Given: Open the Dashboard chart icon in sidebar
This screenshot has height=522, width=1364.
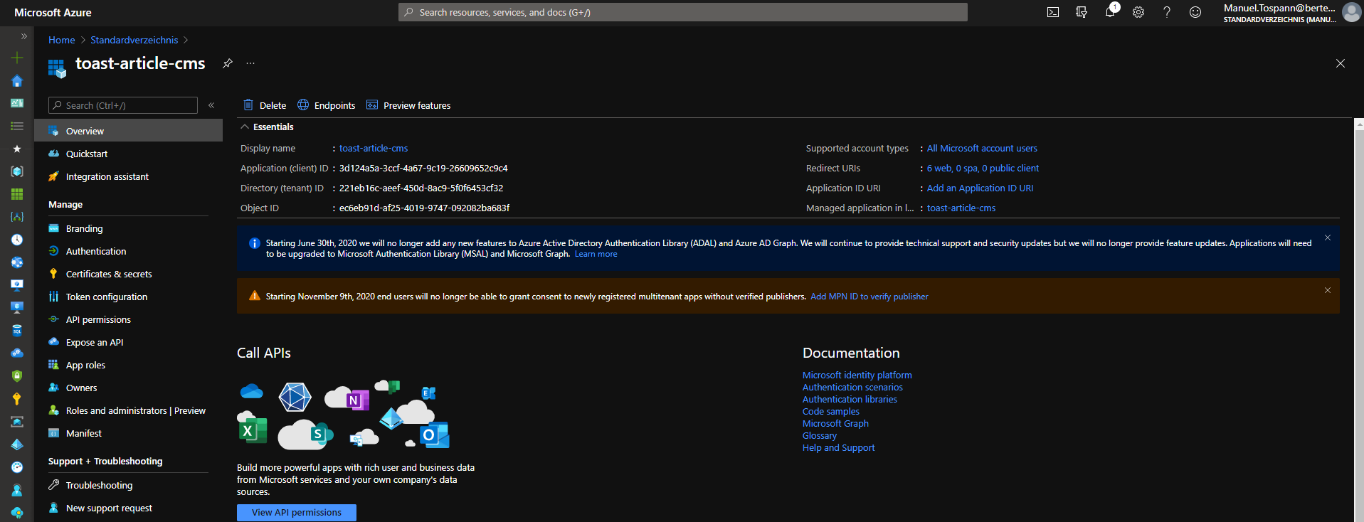Looking at the screenshot, I should click(x=17, y=103).
